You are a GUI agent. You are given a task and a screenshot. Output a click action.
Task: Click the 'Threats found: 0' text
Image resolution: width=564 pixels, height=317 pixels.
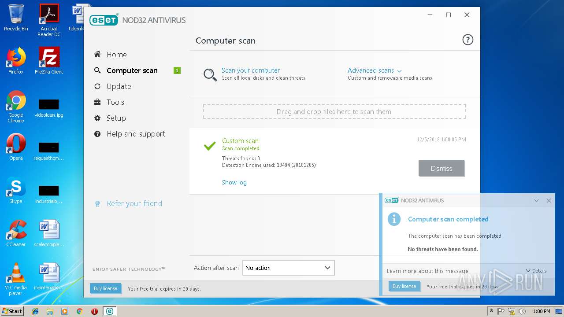coord(241,158)
